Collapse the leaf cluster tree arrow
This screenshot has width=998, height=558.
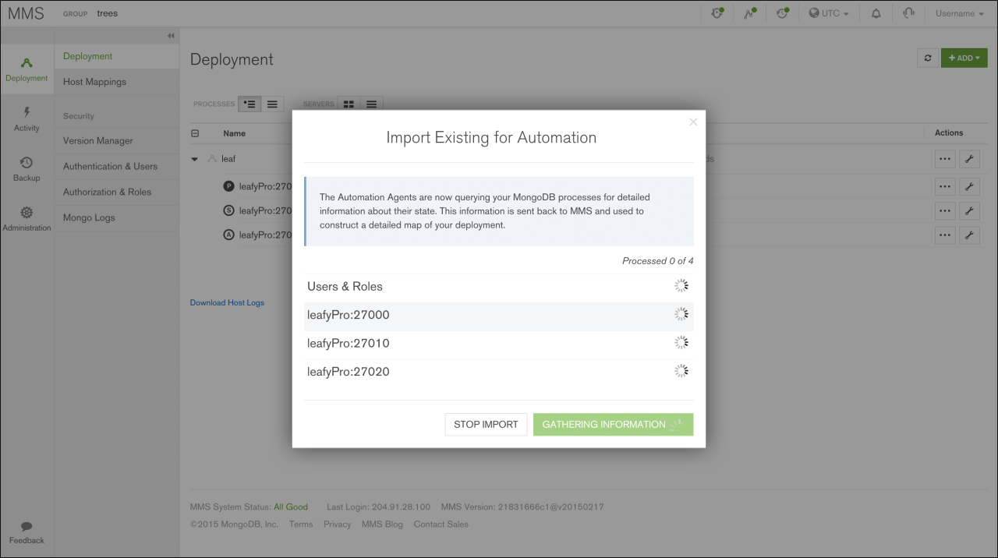(195, 159)
